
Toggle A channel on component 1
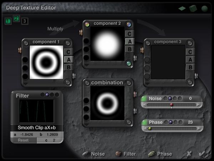[68, 60]
